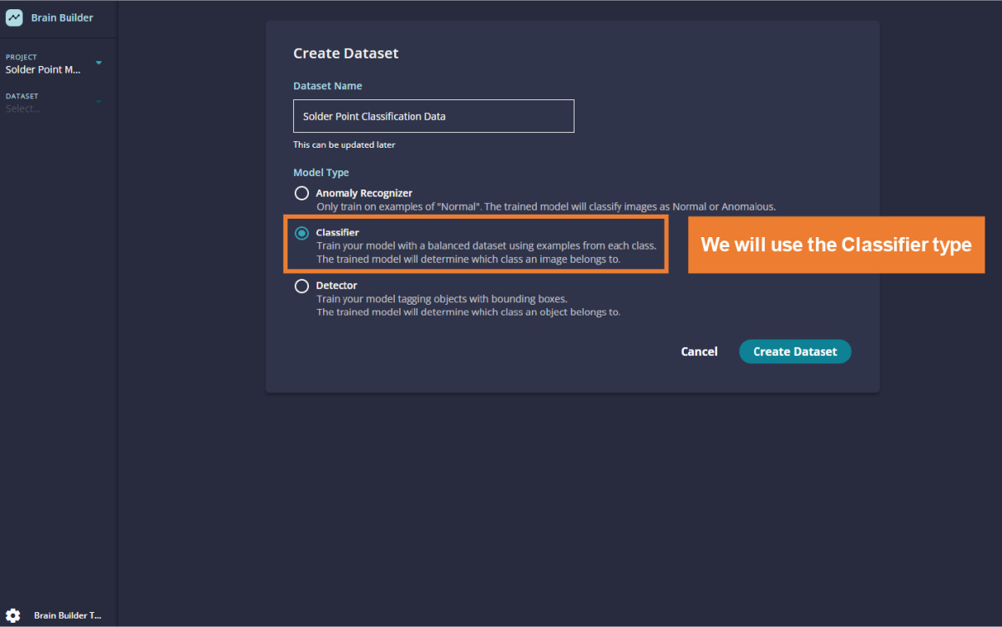This screenshot has width=1002, height=627.
Task: Click the Solder Point M... project name
Action: tap(43, 70)
